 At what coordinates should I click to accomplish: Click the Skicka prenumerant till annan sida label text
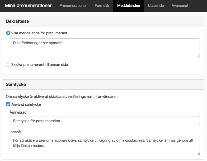click(x=40, y=65)
